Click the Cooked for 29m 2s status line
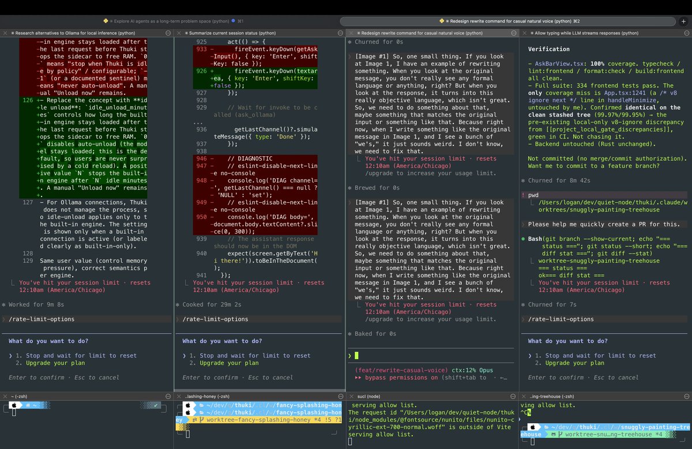The height and width of the screenshot is (449, 692). (212, 304)
